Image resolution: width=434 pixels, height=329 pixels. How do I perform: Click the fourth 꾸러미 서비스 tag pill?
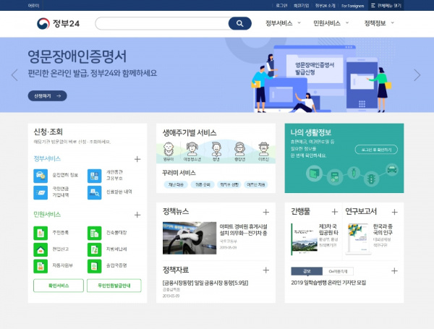click(x=256, y=184)
